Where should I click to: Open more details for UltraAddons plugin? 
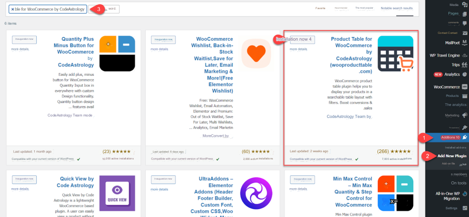[159, 189]
